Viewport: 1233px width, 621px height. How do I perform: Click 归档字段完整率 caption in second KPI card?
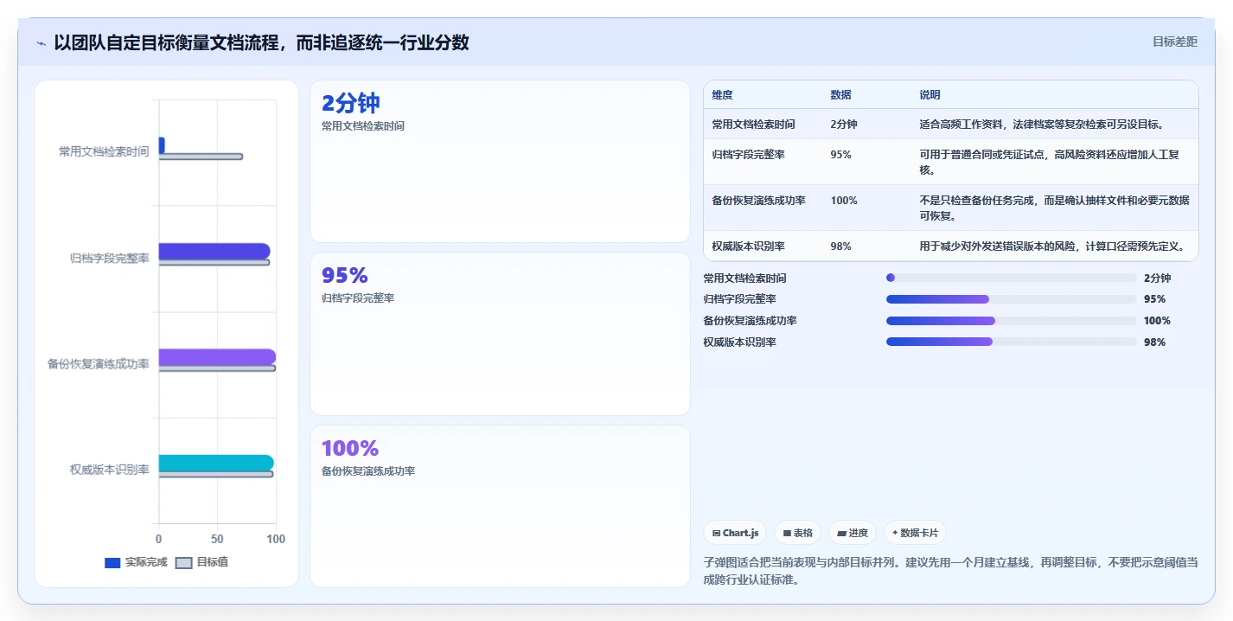358,298
